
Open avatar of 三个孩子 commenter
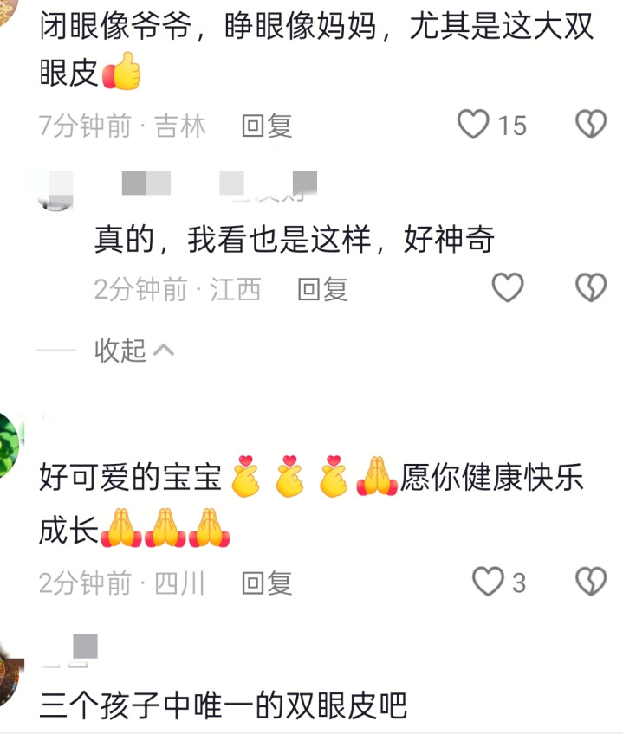[x=10, y=674]
